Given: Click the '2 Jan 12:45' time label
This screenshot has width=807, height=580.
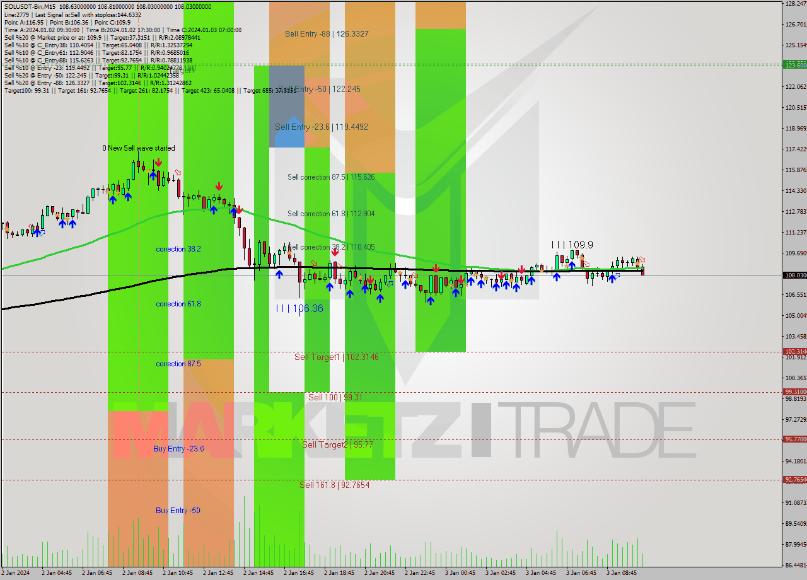Looking at the screenshot, I should [218, 574].
